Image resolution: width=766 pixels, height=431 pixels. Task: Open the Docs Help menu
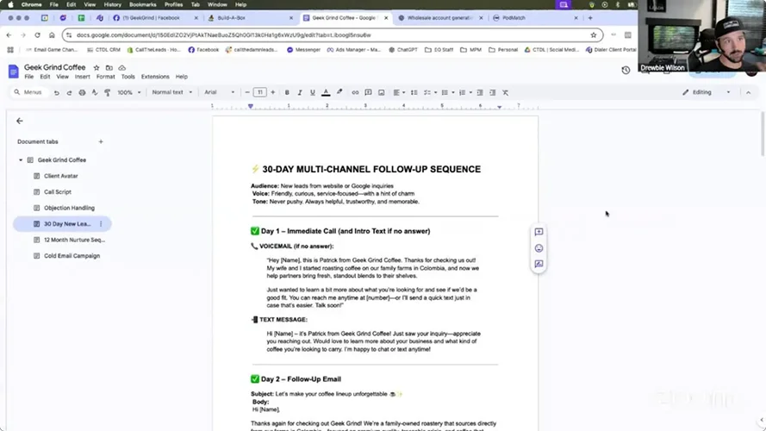[x=182, y=77]
